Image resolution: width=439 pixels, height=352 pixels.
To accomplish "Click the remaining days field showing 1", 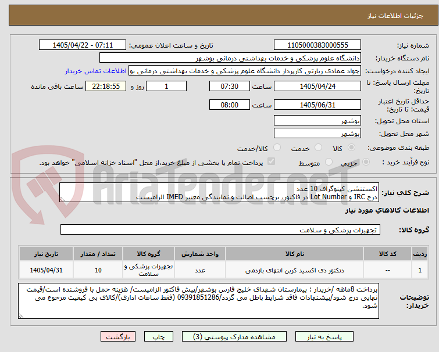I will pos(166,86).
